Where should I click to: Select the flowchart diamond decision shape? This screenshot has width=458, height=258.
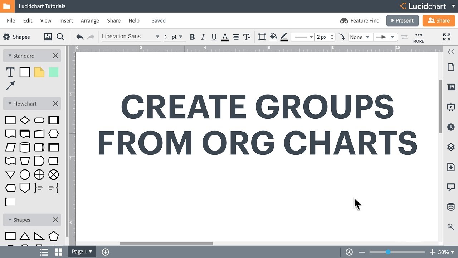[x=25, y=120]
